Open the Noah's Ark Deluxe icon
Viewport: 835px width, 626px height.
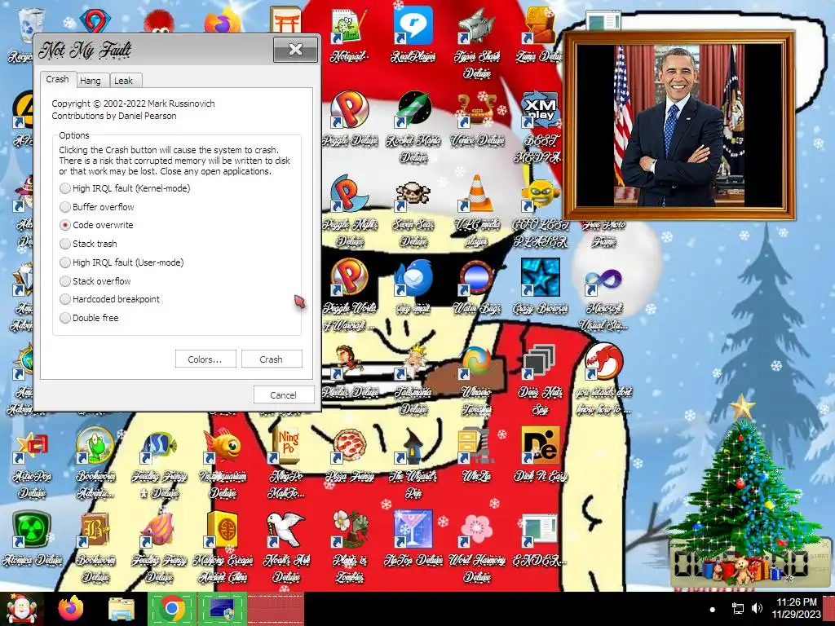click(x=286, y=549)
